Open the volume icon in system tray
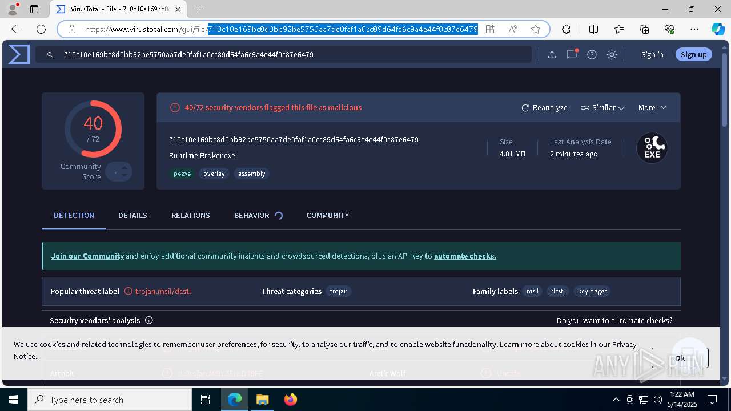This screenshot has height=411, width=731. point(657,400)
